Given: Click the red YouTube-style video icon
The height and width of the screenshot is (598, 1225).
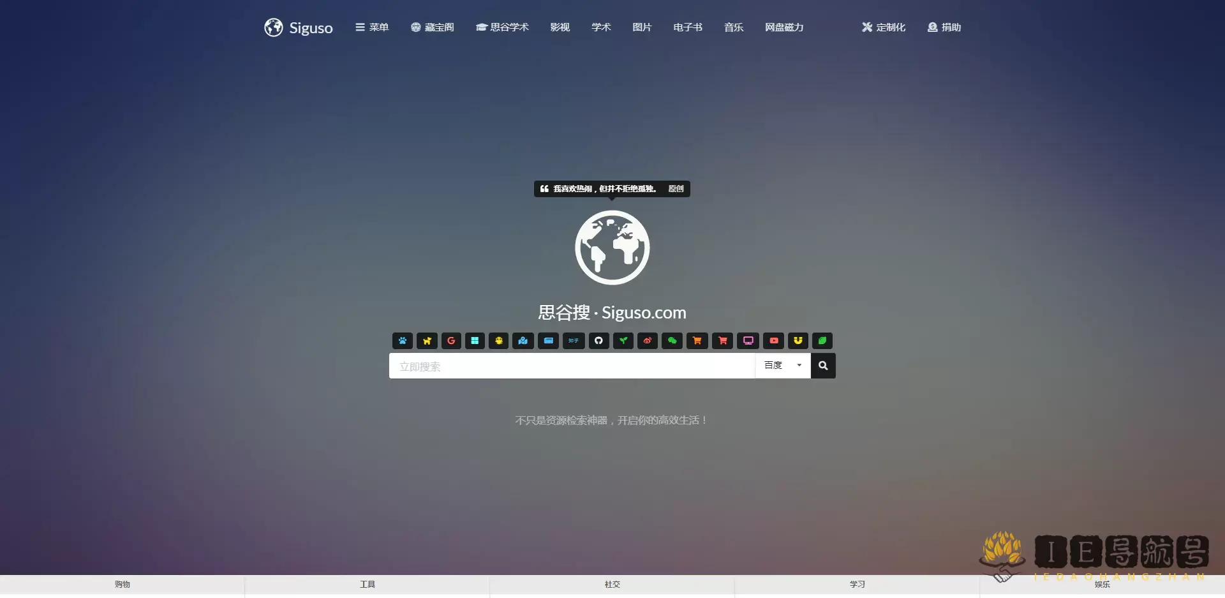Looking at the screenshot, I should (x=773, y=341).
